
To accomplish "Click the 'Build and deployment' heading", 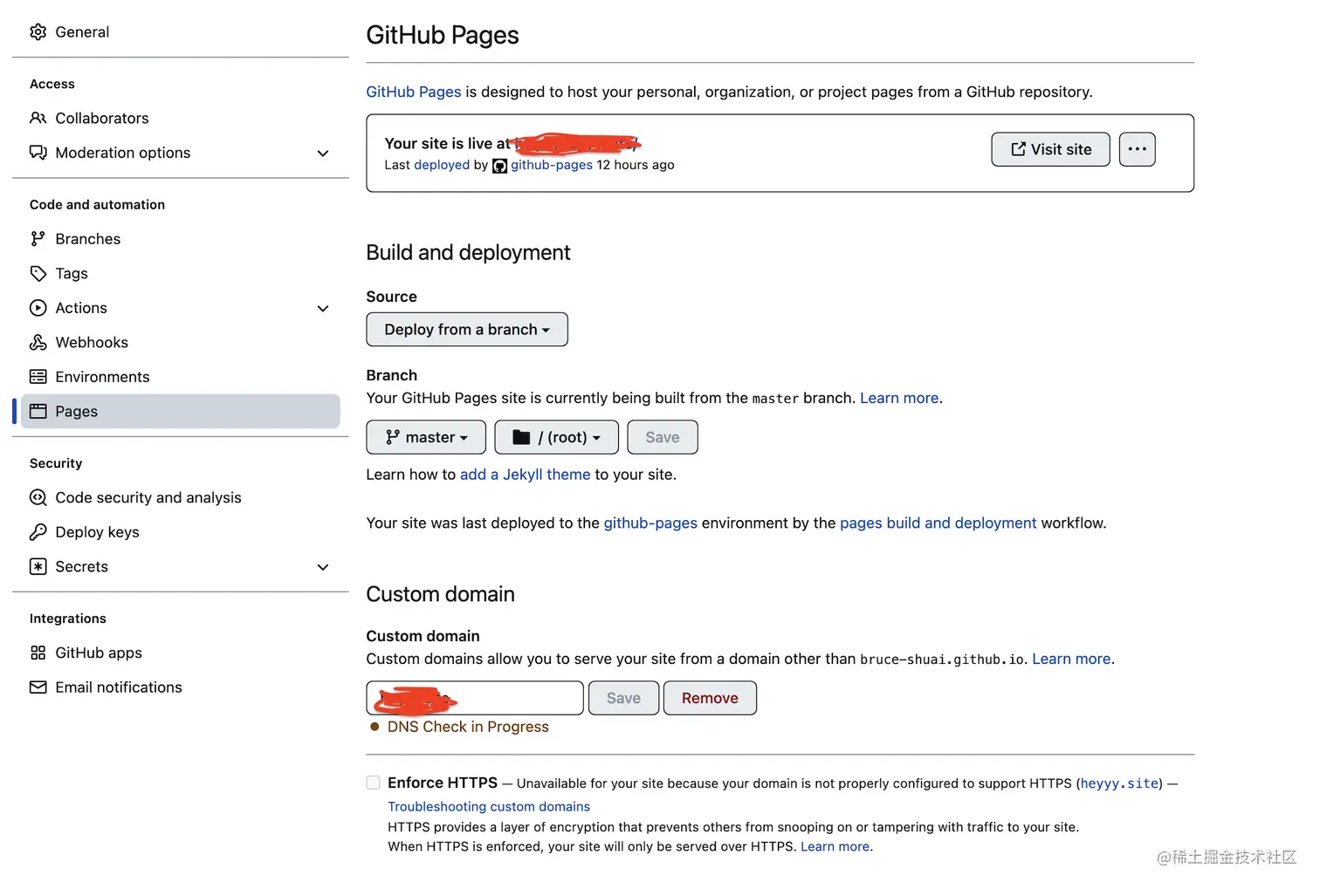I will (468, 253).
